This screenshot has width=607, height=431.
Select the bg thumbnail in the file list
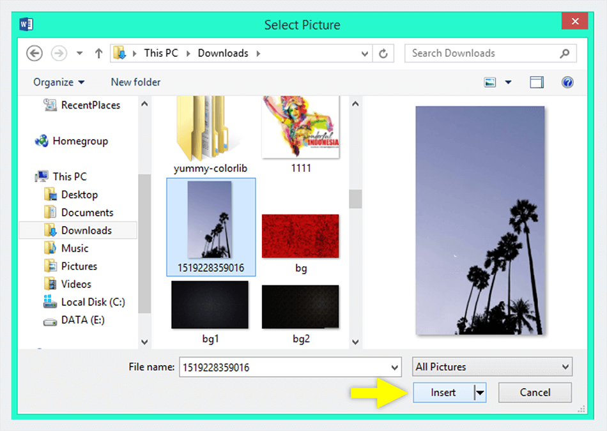300,236
